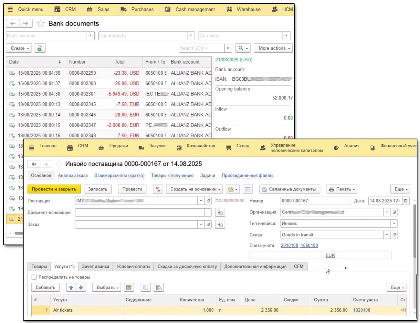Click the Номер input field
This screenshot has height=323, width=420.
point(315,201)
